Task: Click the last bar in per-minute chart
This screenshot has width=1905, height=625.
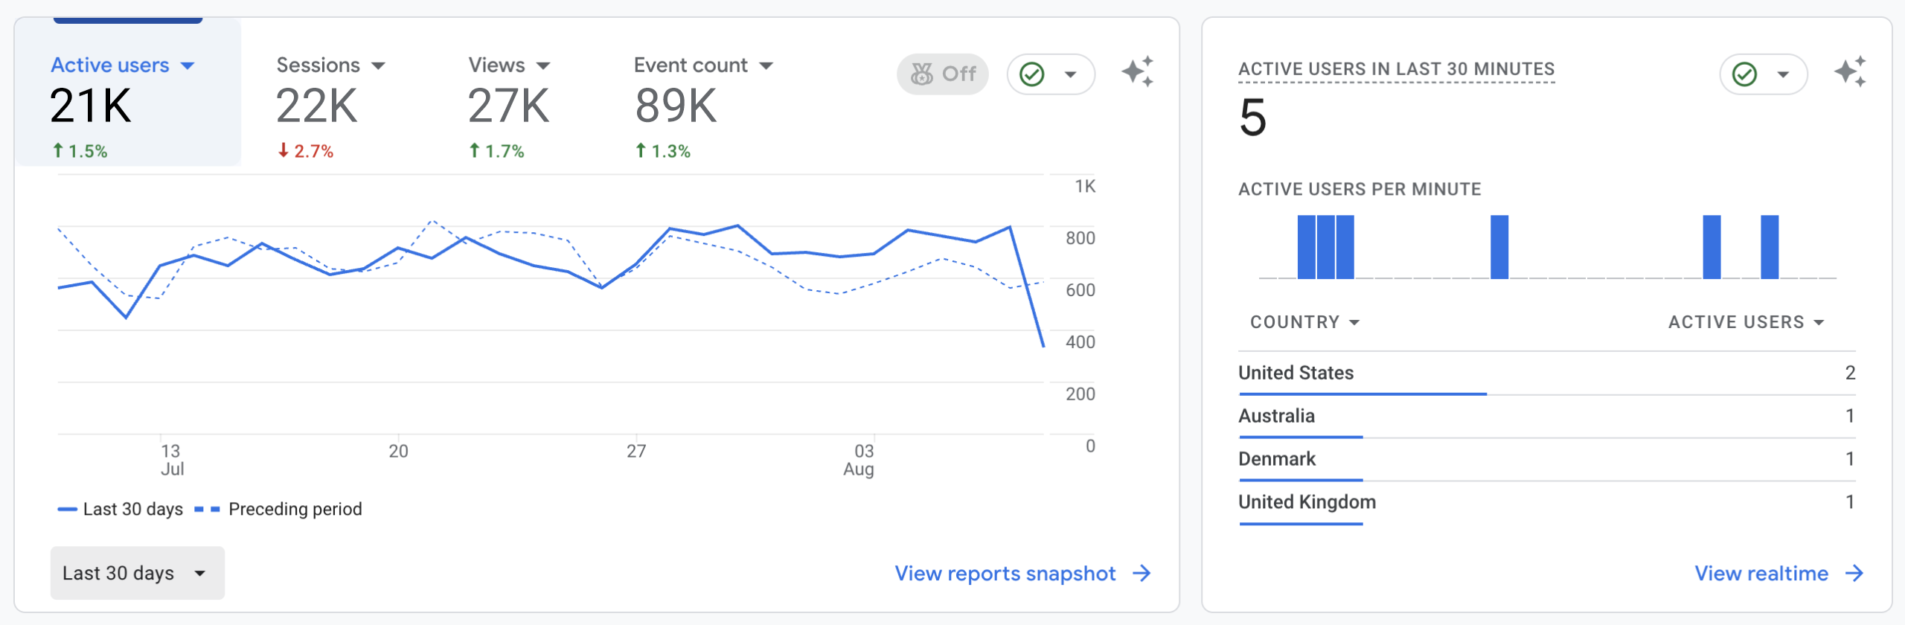Action: [x=1769, y=247]
